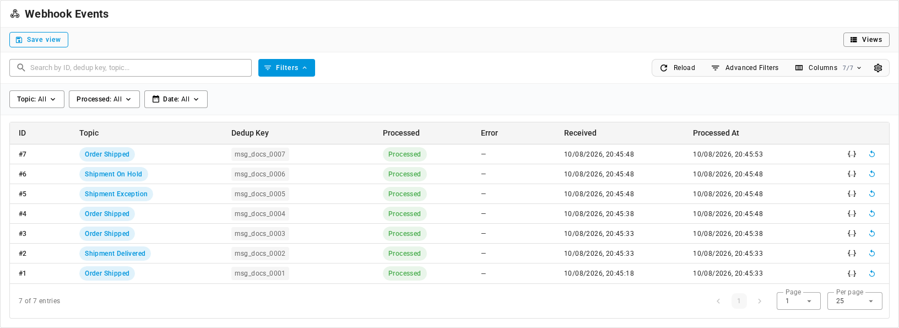The width and height of the screenshot is (899, 328).
Task: Sort by the Dedup Key column header
Action: click(250, 133)
